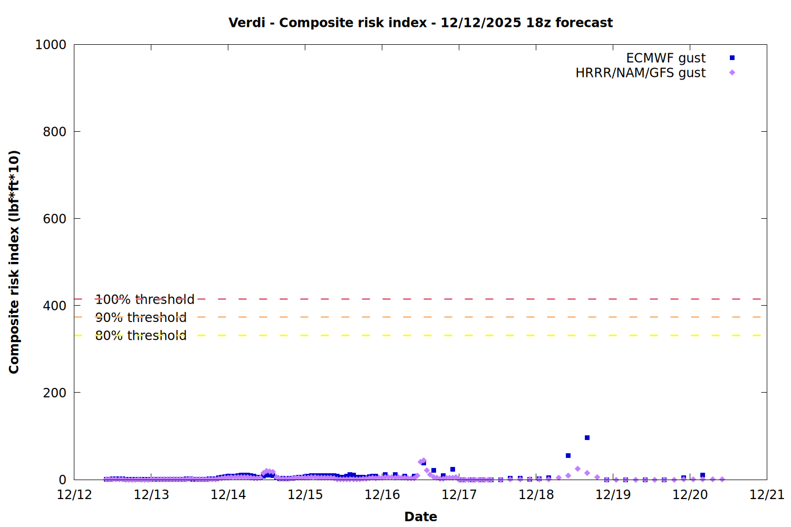Image resolution: width=791 pixels, height=527 pixels.
Task: Select the 12/21 date tick label
Action: coord(767,495)
